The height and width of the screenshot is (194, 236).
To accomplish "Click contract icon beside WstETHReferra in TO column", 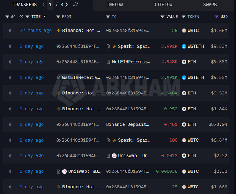I will pyautogui.click(x=108, y=62).
